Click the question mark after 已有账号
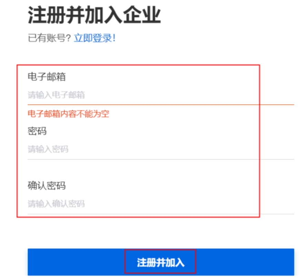 [x=69, y=38]
